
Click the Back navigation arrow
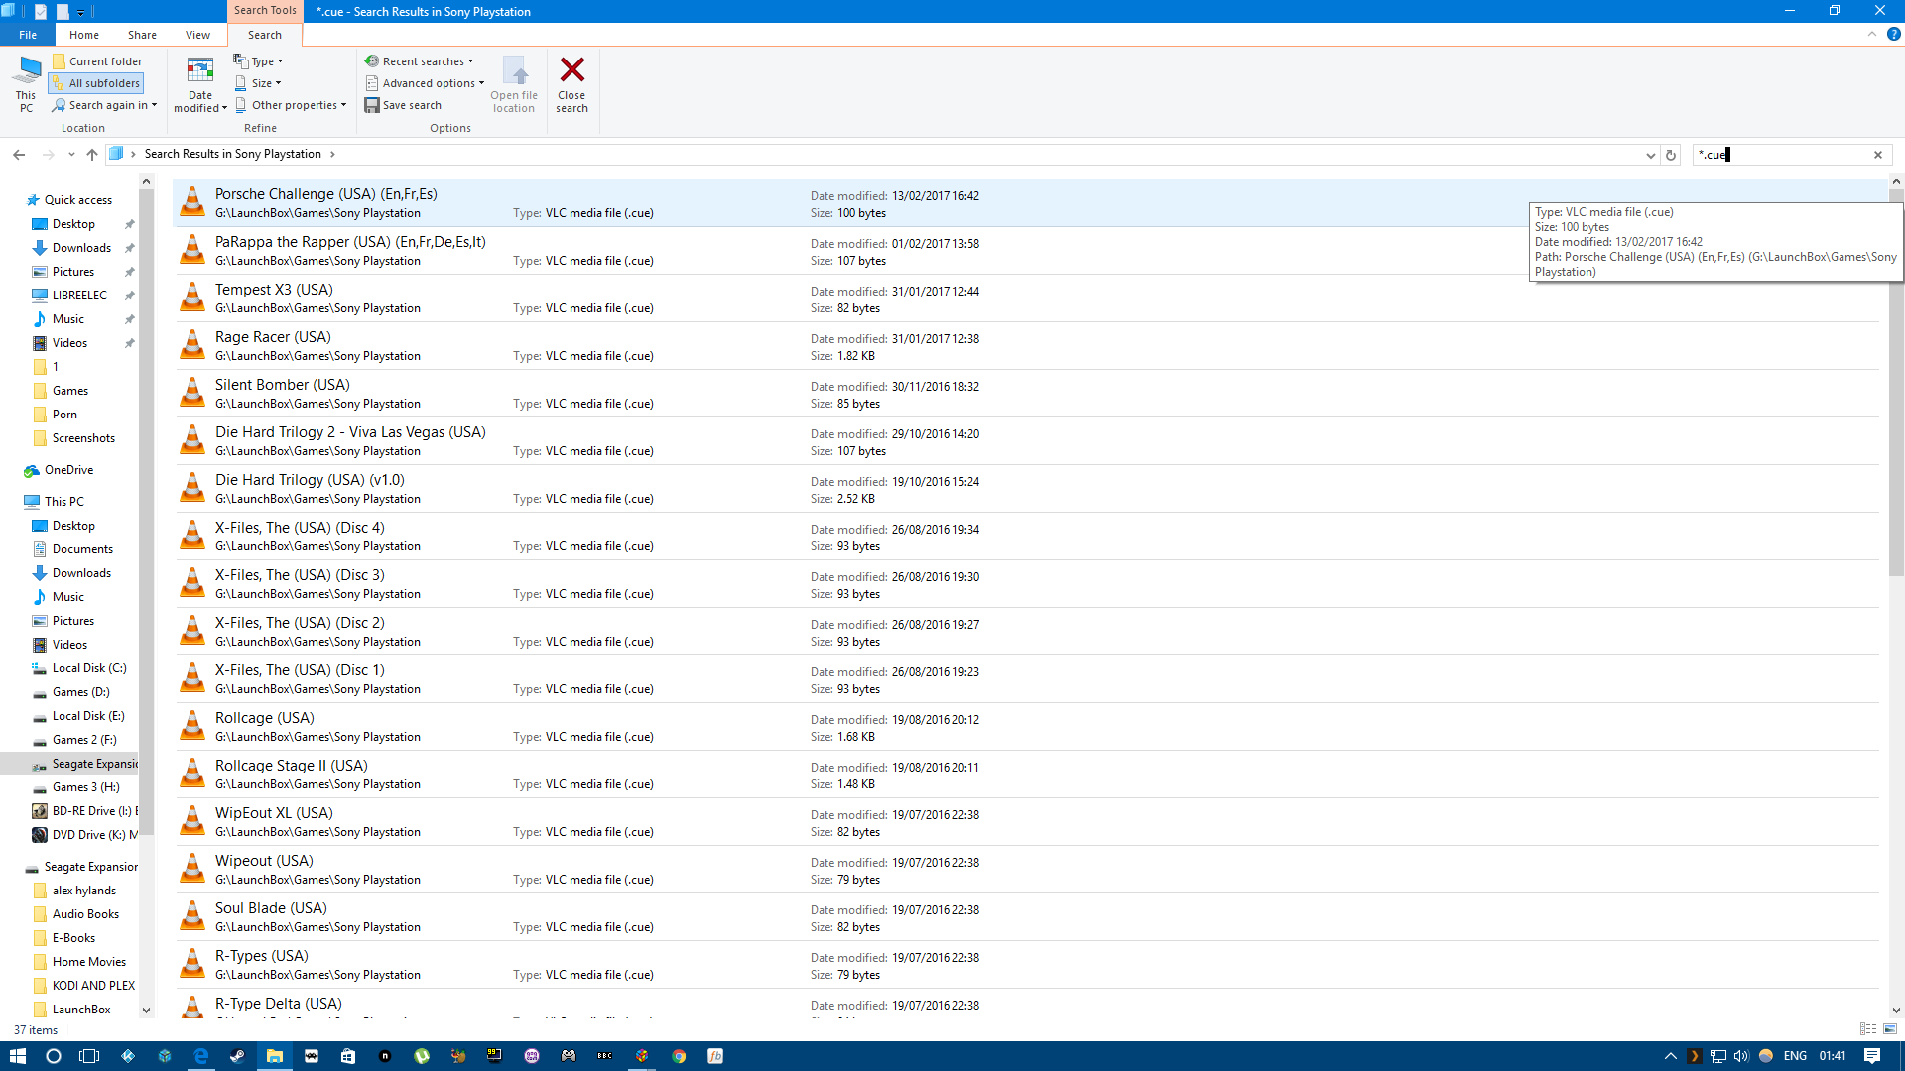[x=19, y=155]
